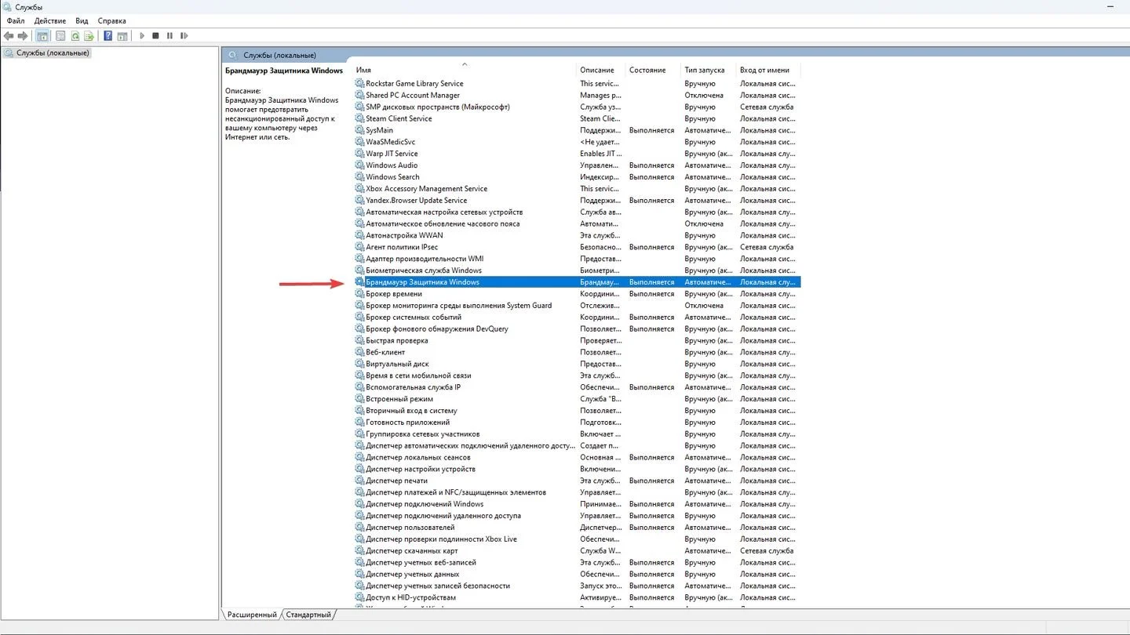Click the gear icon beside Агент политики IPsec
The height and width of the screenshot is (635, 1130).
click(359, 247)
